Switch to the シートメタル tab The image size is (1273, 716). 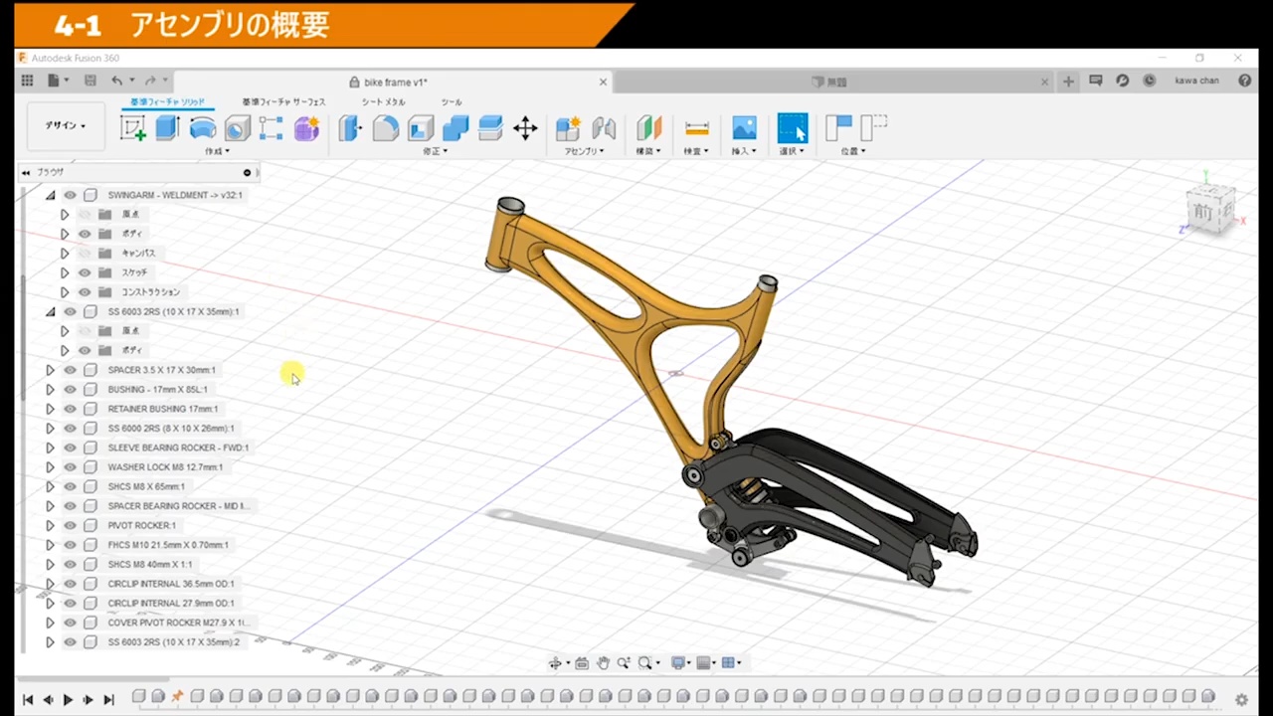tap(383, 101)
